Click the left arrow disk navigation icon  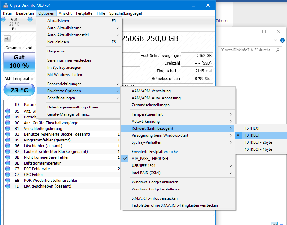click(x=6, y=38)
